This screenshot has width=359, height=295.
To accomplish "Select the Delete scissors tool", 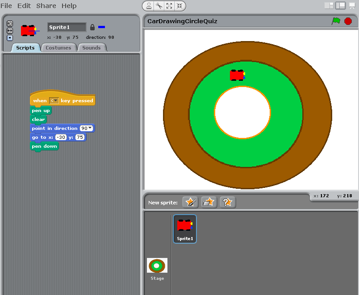I will (159, 6).
